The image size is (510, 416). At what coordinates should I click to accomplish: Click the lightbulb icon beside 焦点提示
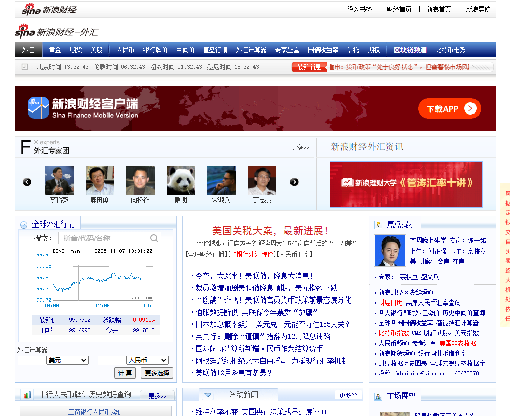(378, 224)
